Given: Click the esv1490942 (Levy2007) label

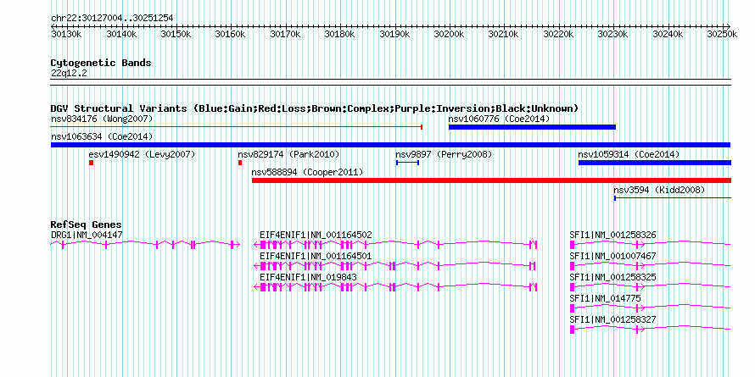Looking at the screenshot, I should 142,154.
